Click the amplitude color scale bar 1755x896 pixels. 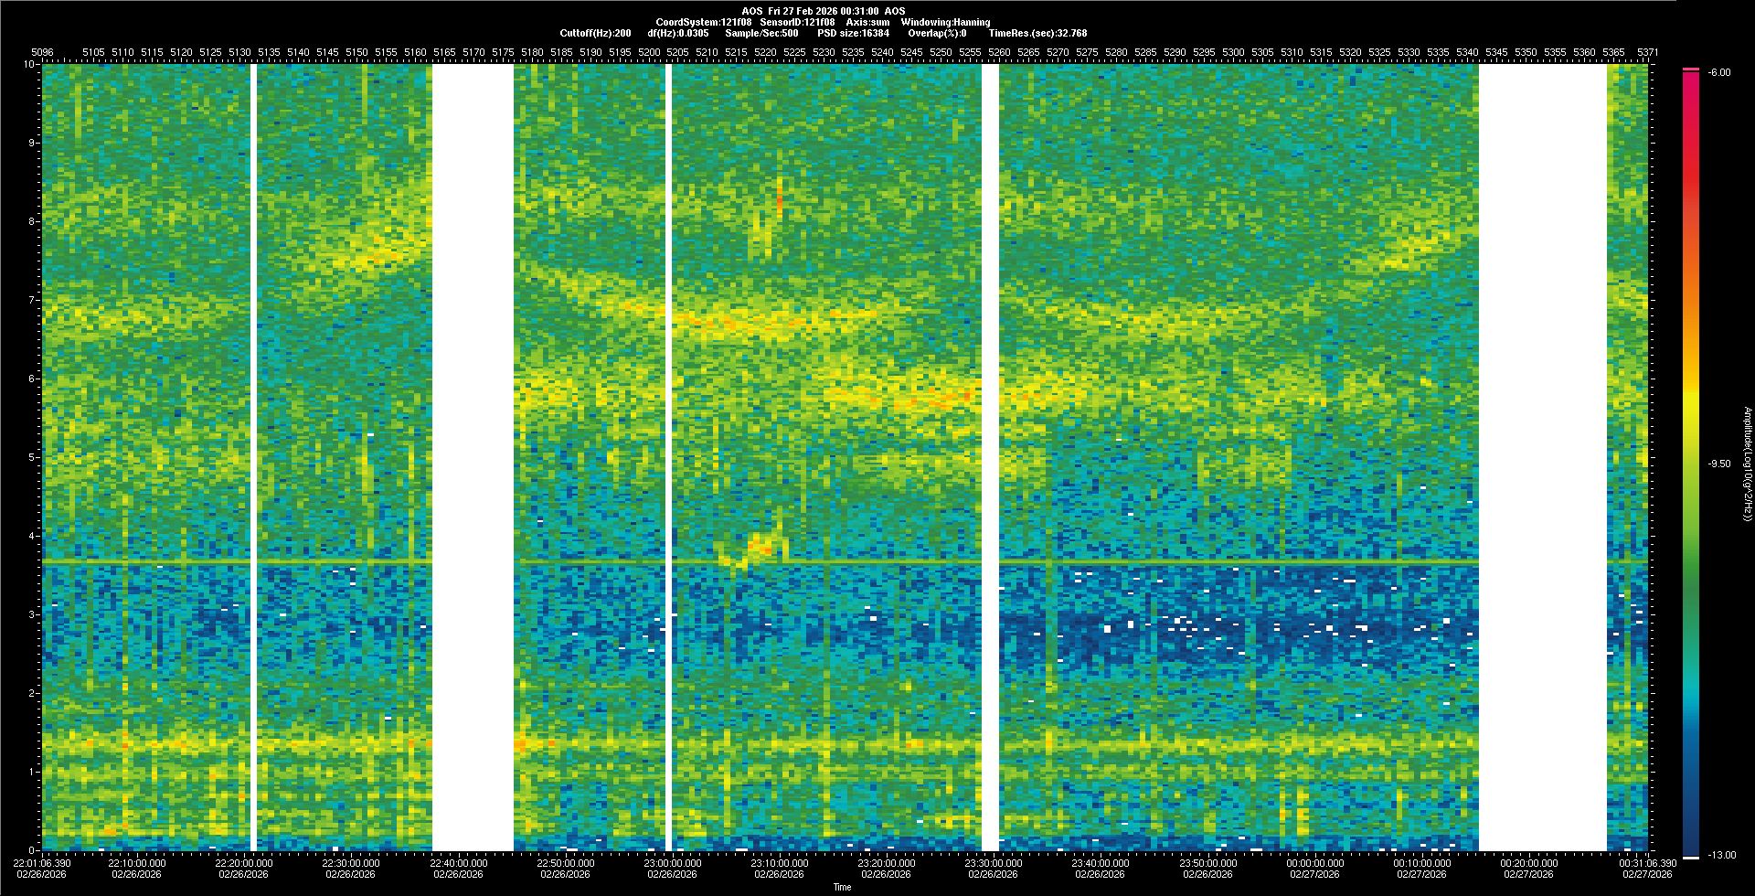1691,464
